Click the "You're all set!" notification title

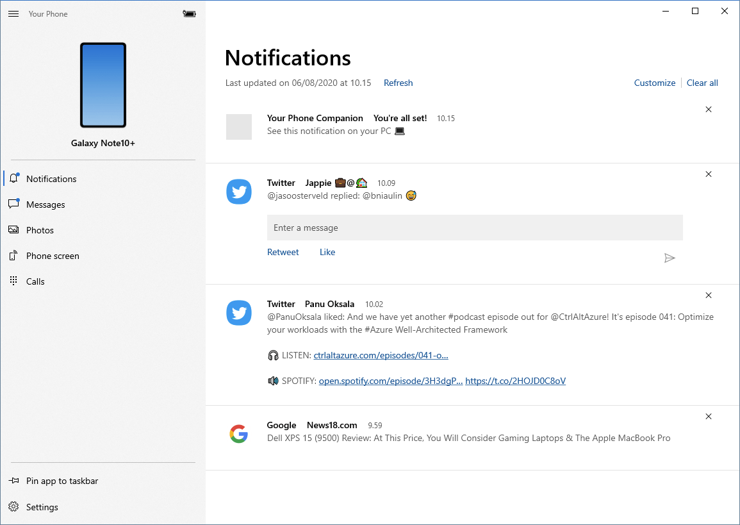click(400, 118)
